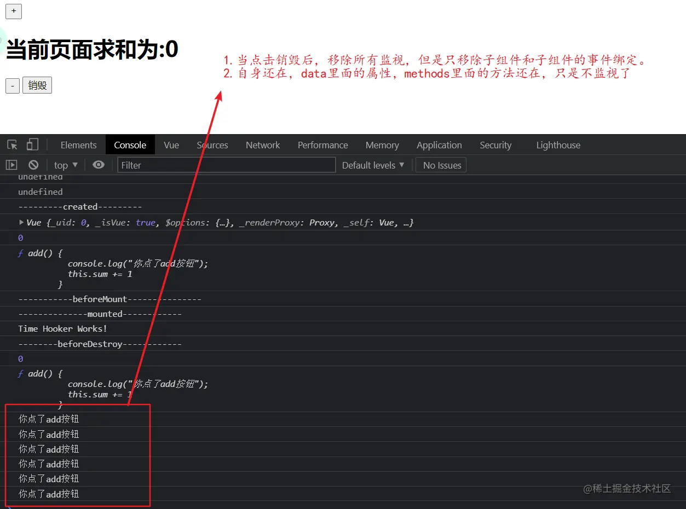Open the Network tab
Image resolution: width=686 pixels, height=509 pixels.
pyautogui.click(x=263, y=145)
